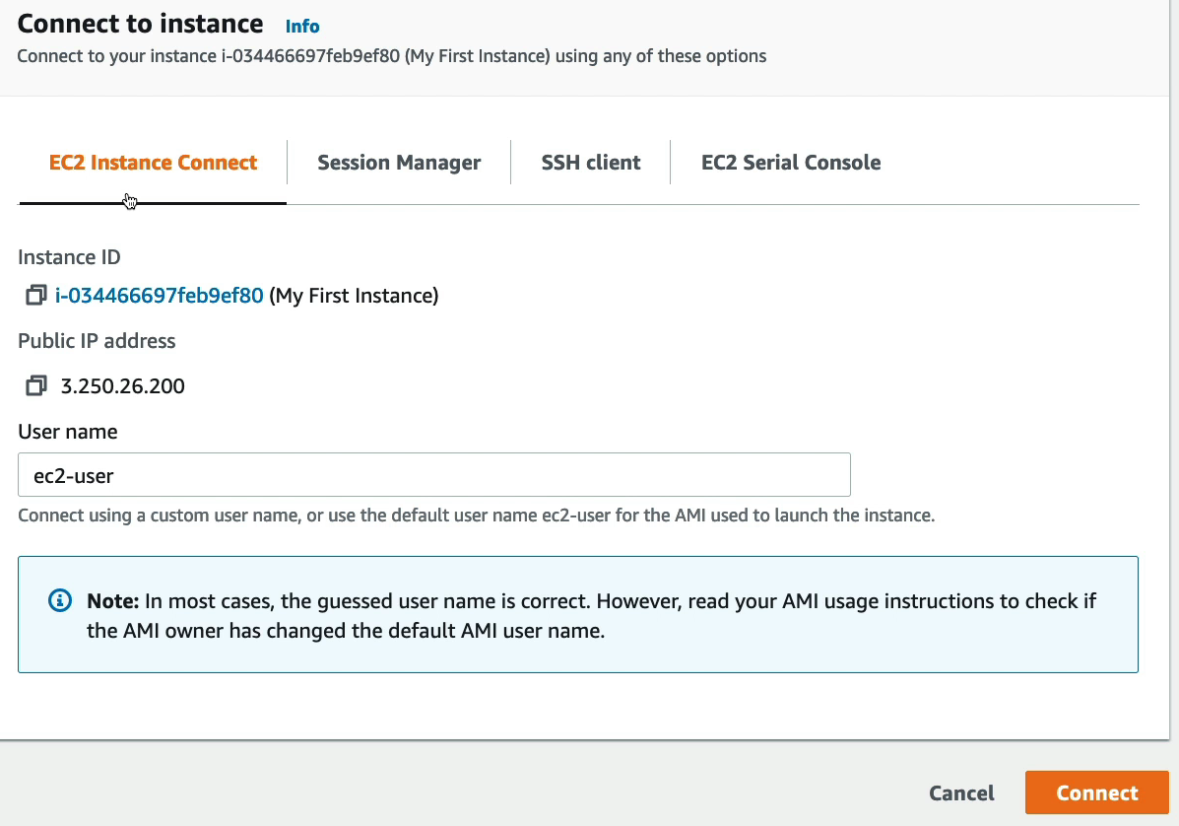Copy the Public IP address
Screen dimensions: 1179x826
tap(35, 385)
